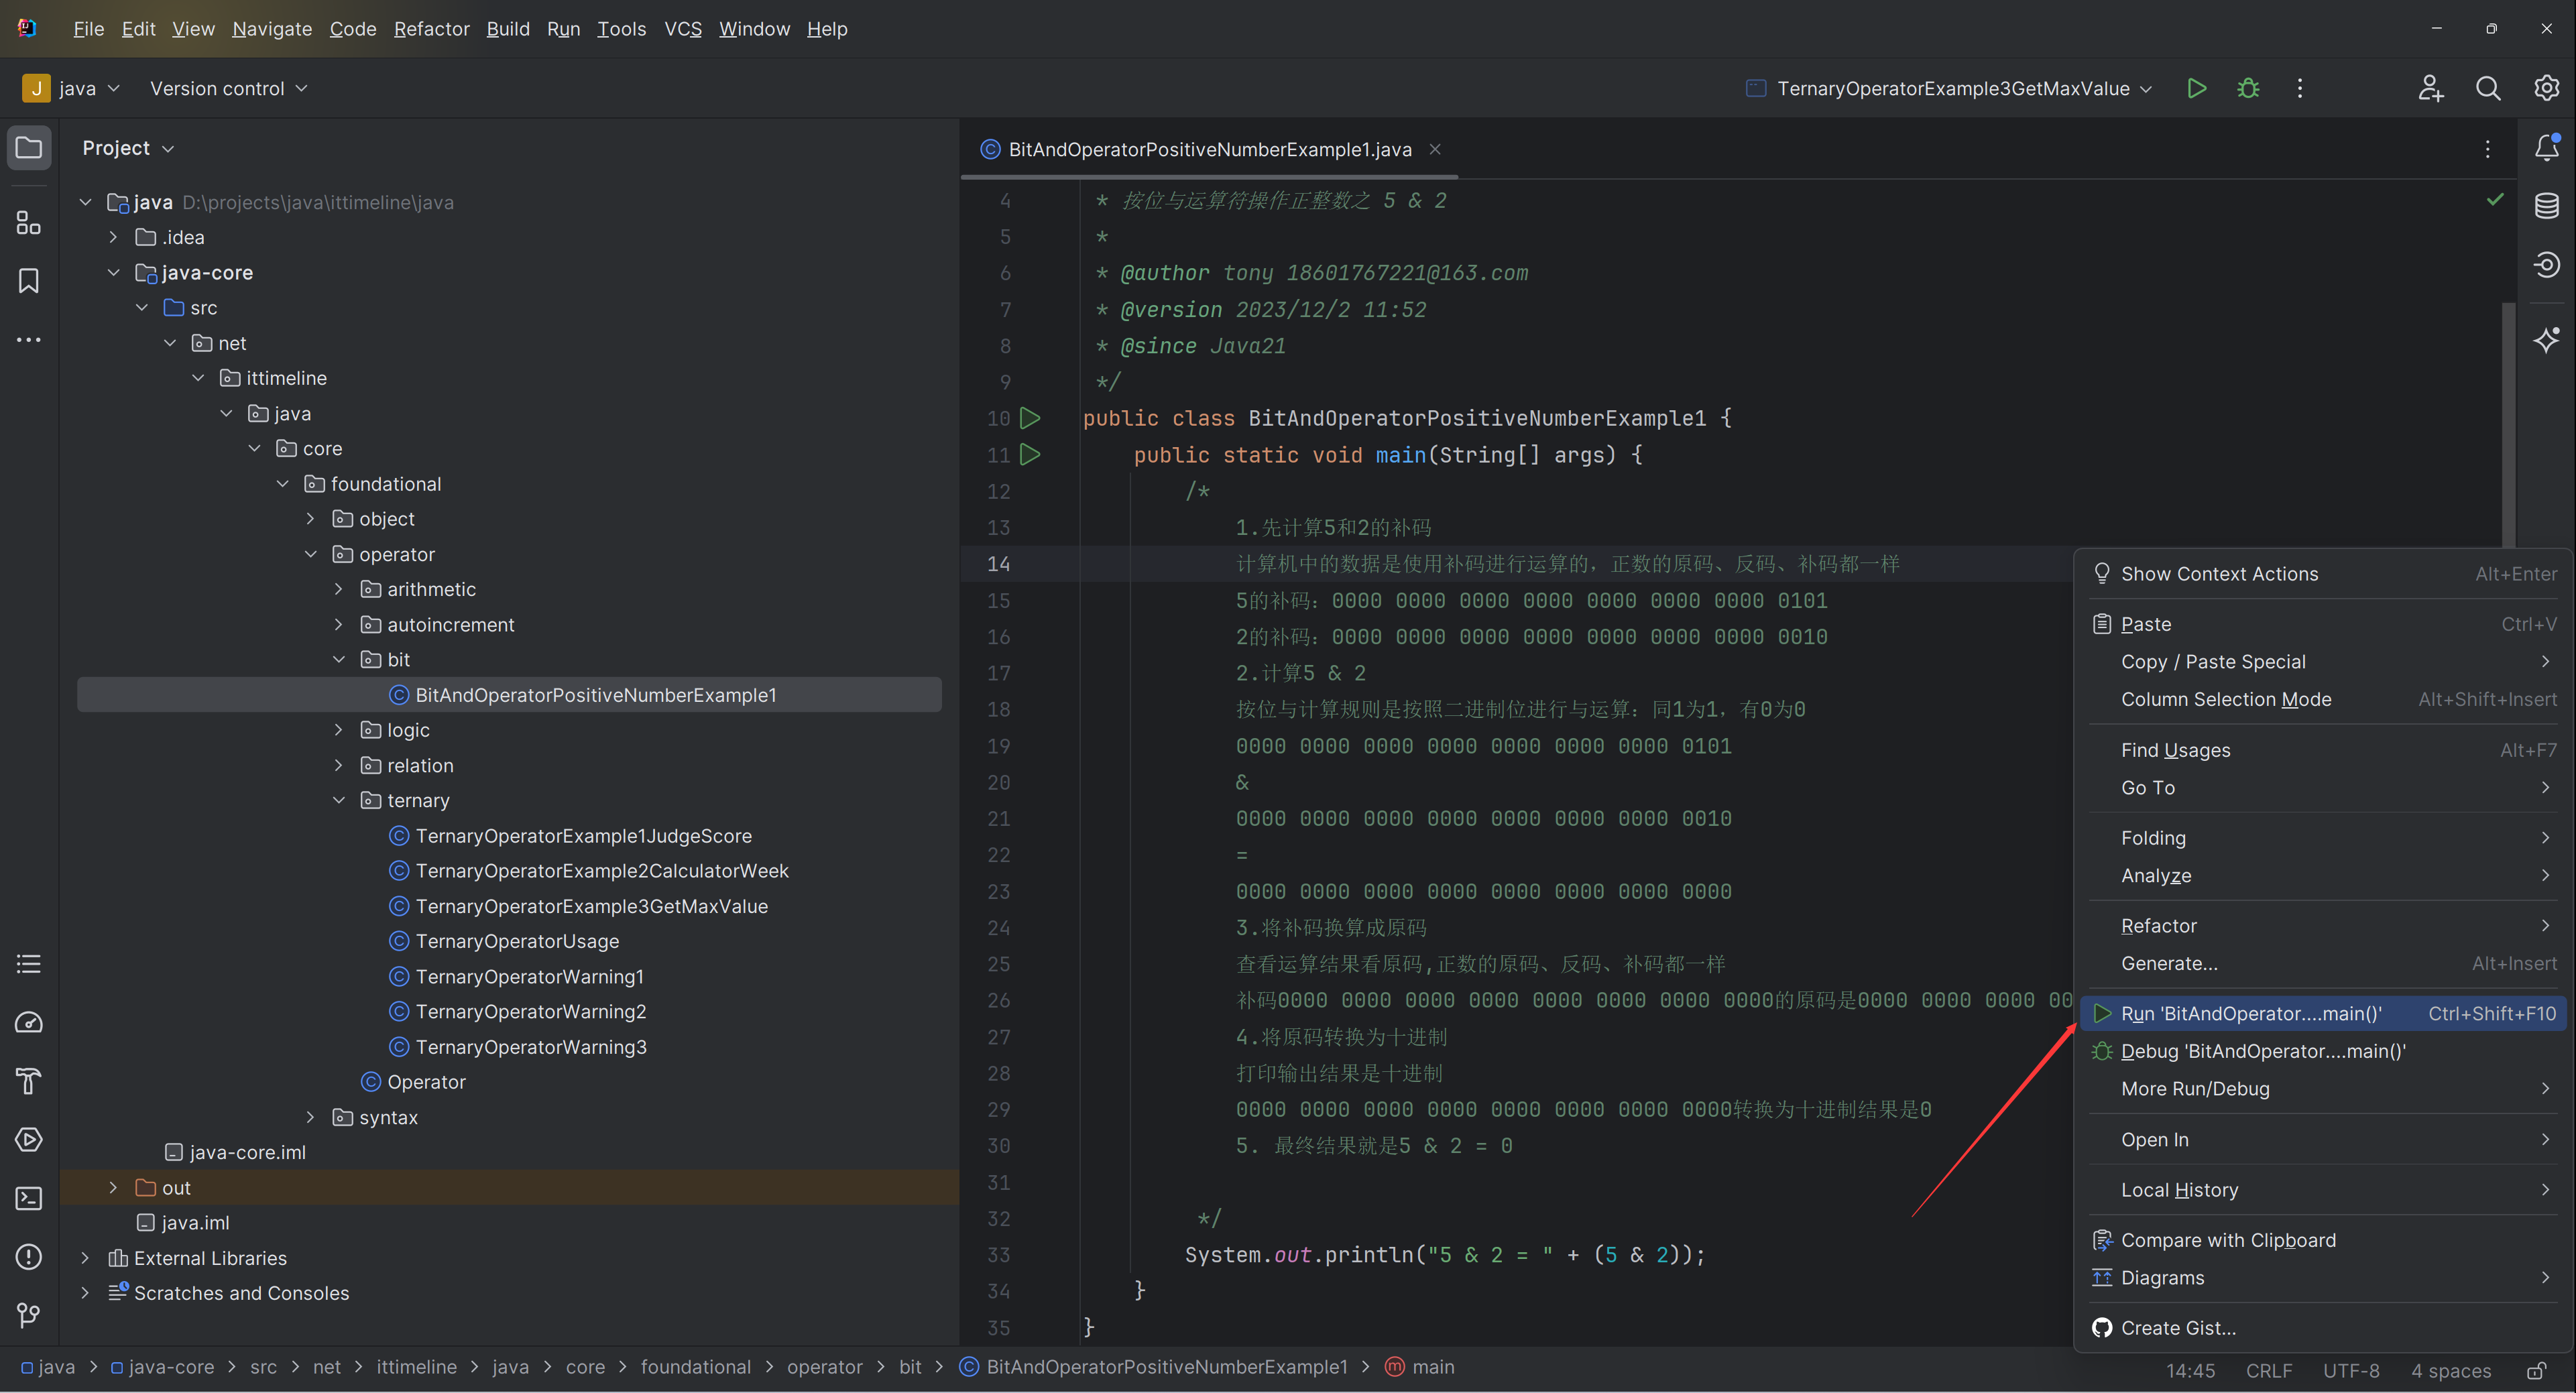Click run gutter icon on line 11

click(x=1030, y=454)
